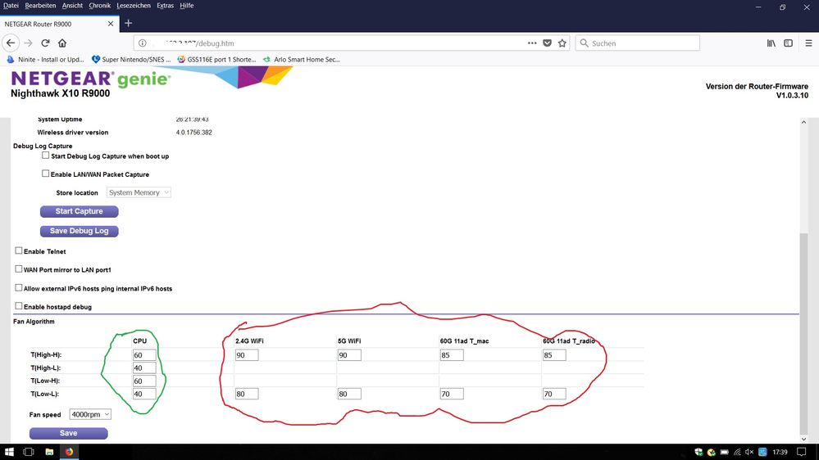Edit 2.4G WiFi T(High-H) field
The image size is (819, 460).
tap(247, 355)
